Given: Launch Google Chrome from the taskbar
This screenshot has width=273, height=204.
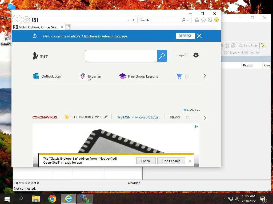Looking at the screenshot, I should tap(52, 199).
